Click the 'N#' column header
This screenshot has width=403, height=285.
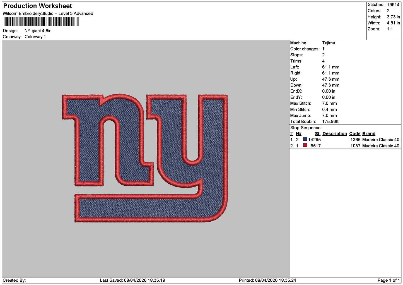pos(299,134)
